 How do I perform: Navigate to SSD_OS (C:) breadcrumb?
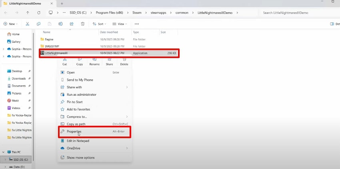click(x=78, y=12)
